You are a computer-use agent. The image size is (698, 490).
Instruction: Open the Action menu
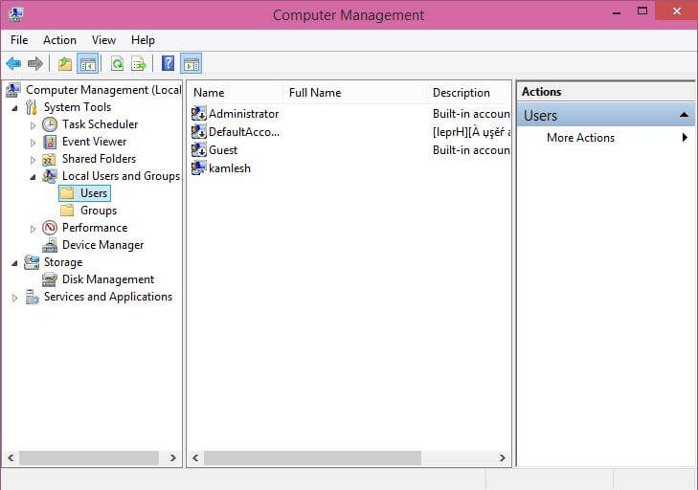coord(59,40)
